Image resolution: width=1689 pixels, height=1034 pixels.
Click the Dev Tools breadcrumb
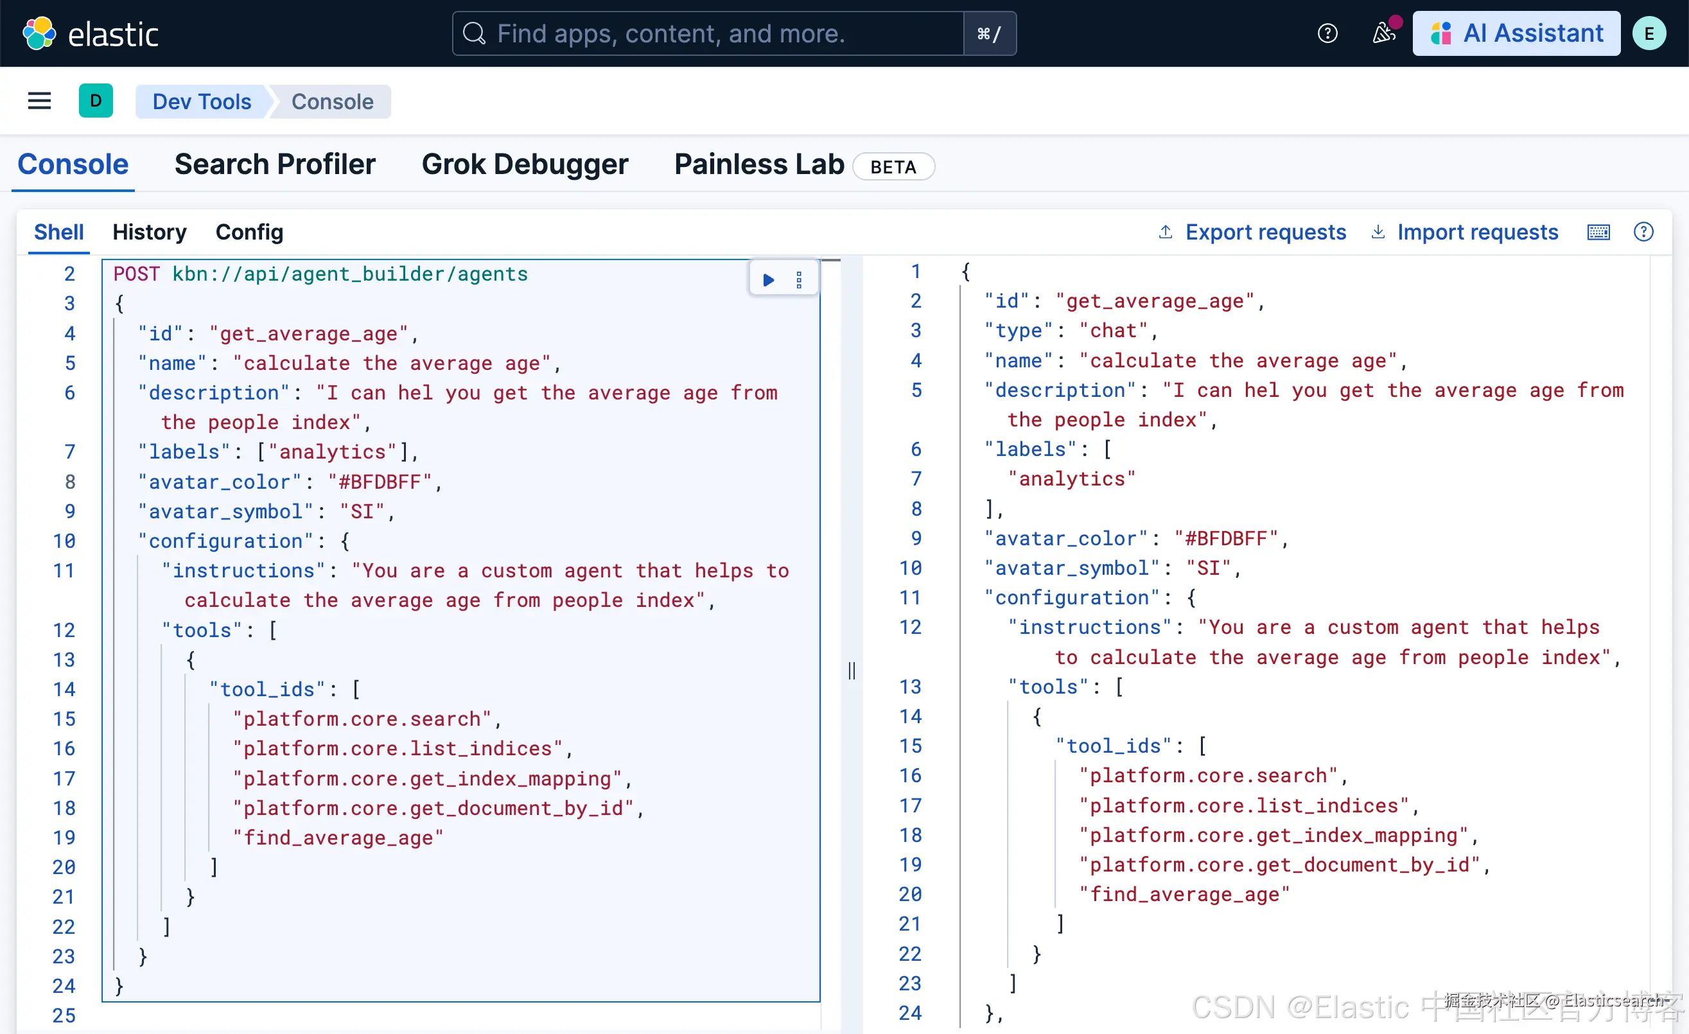(x=202, y=101)
